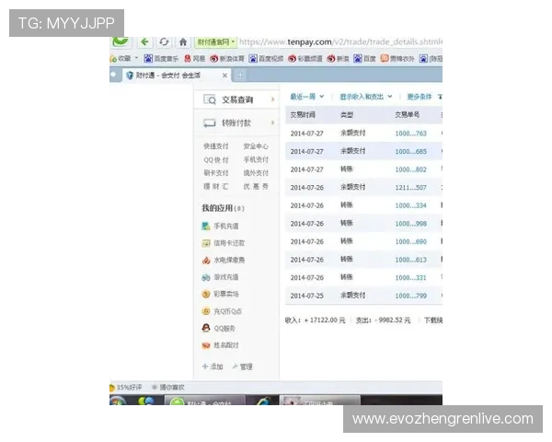Open the 最近一周 date range dropdown

pyautogui.click(x=307, y=97)
